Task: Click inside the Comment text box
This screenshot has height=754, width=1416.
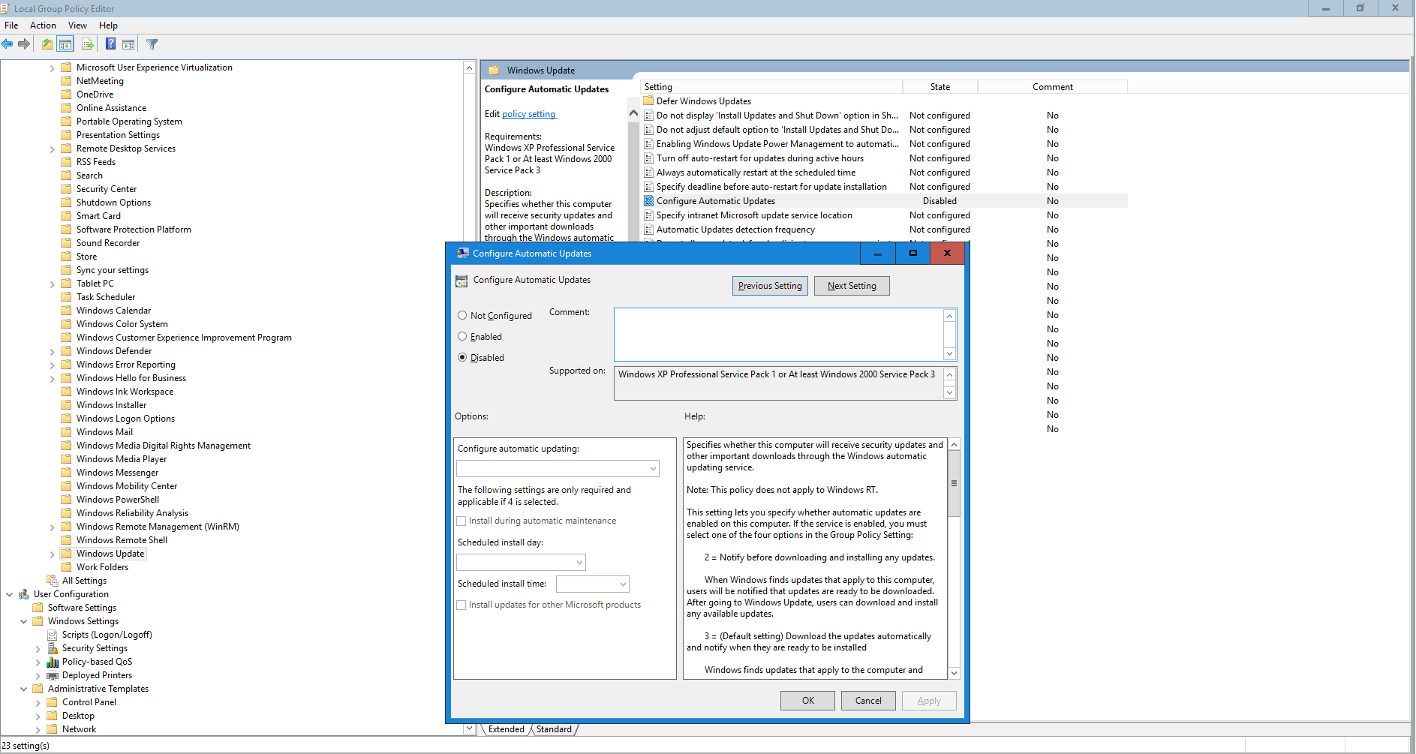Action: 778,335
